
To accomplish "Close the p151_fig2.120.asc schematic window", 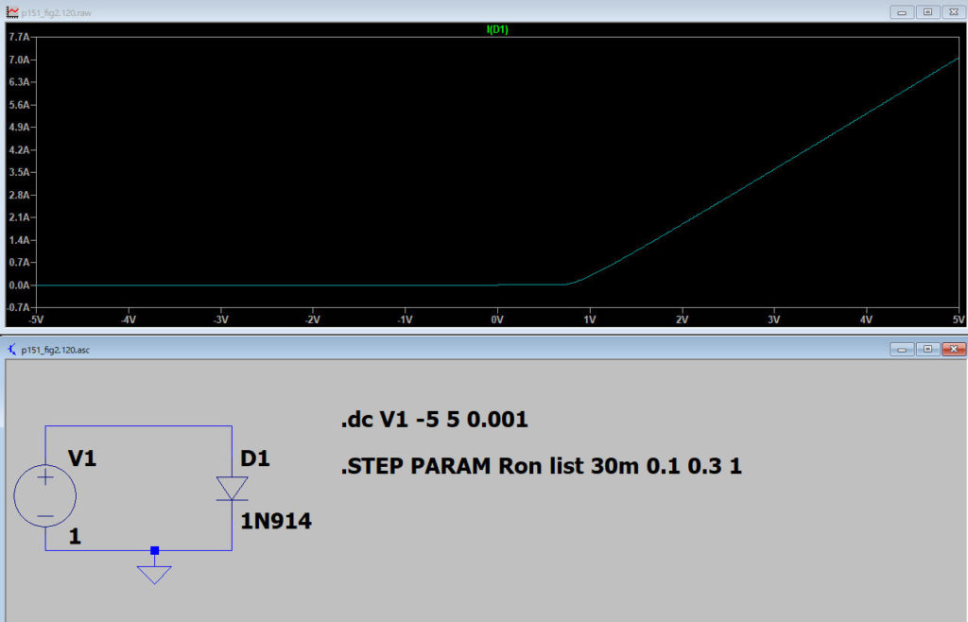I will [952, 350].
